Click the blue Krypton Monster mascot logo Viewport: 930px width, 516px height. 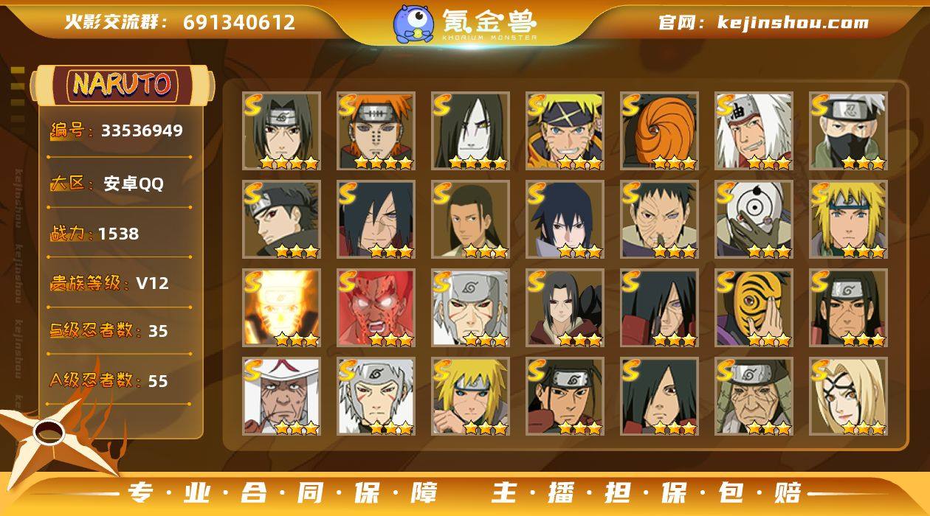413,24
